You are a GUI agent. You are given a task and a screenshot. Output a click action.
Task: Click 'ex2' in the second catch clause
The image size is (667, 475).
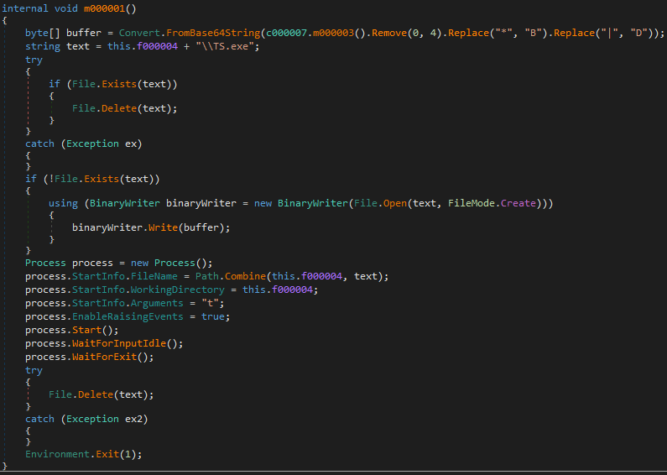[x=133, y=419]
